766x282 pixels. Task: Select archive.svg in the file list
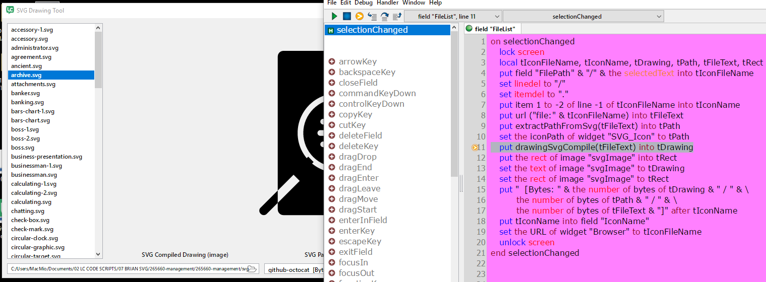point(51,75)
